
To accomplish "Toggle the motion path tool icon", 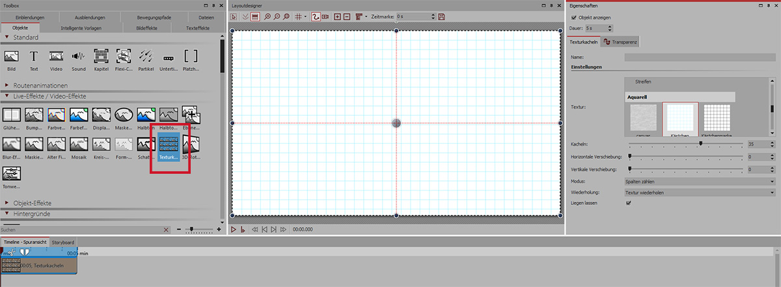I will (316, 16).
